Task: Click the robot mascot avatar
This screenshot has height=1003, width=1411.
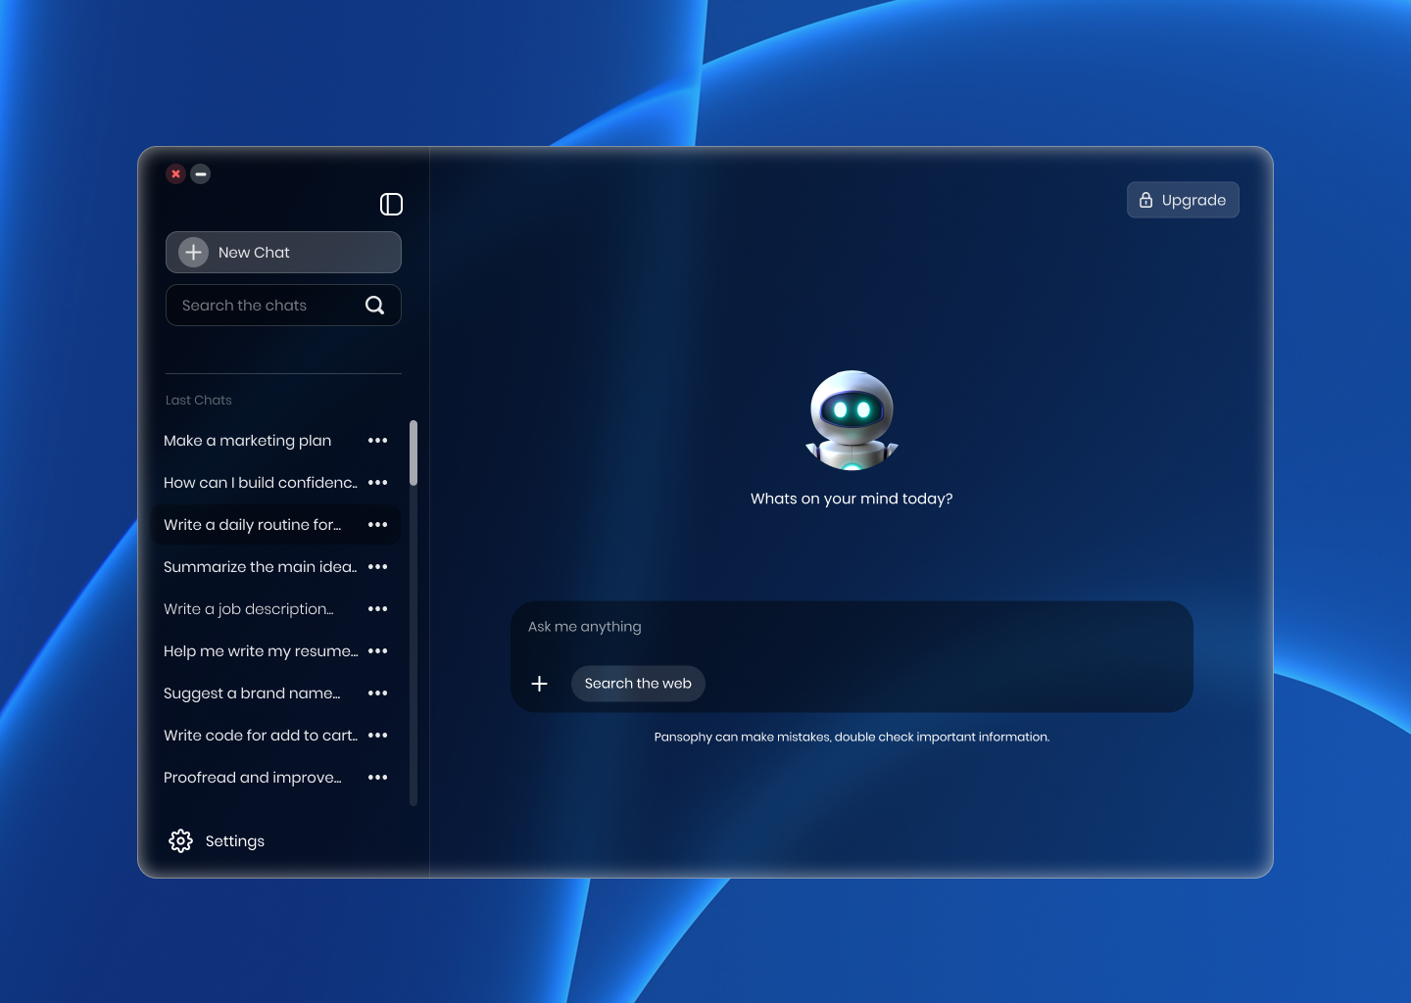Action: 851,419
